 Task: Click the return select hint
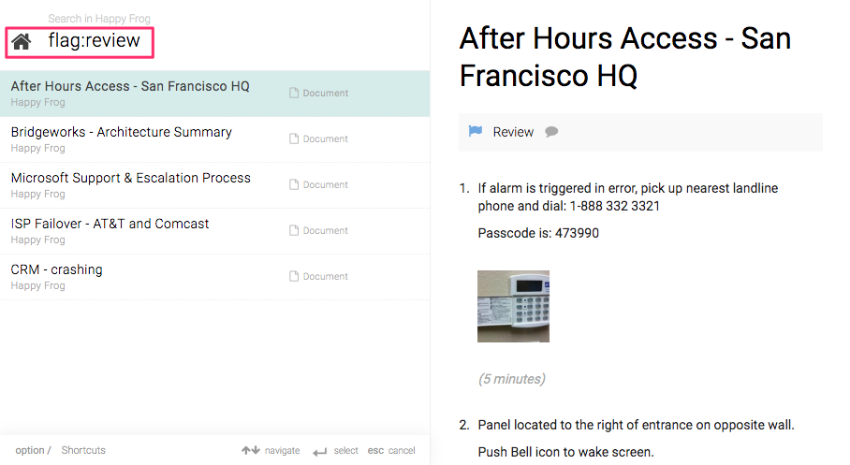point(335,450)
